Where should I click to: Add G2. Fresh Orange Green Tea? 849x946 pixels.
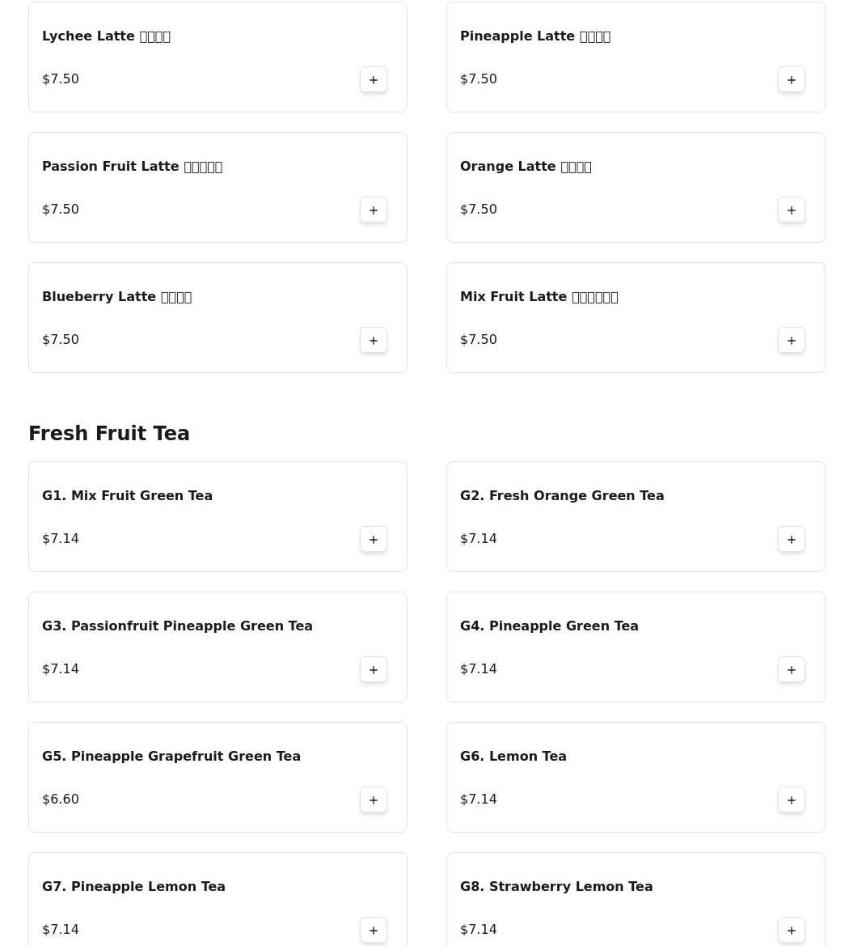tap(792, 540)
